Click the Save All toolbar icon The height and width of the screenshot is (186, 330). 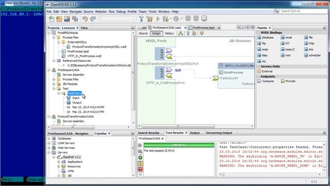point(75,19)
